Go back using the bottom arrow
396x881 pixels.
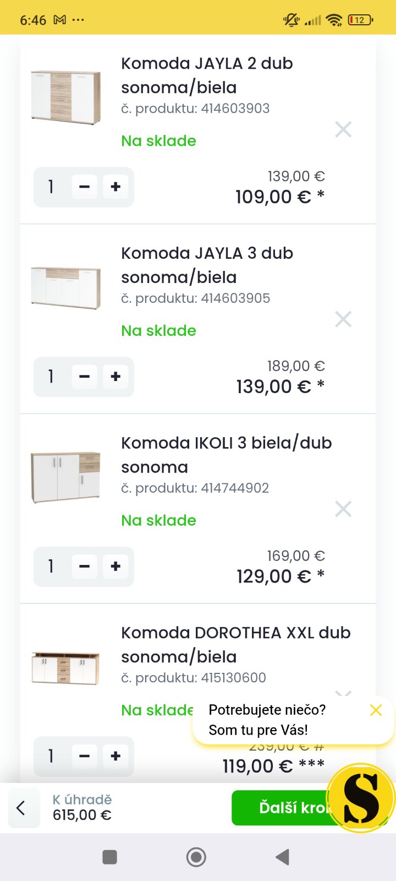[x=21, y=808]
